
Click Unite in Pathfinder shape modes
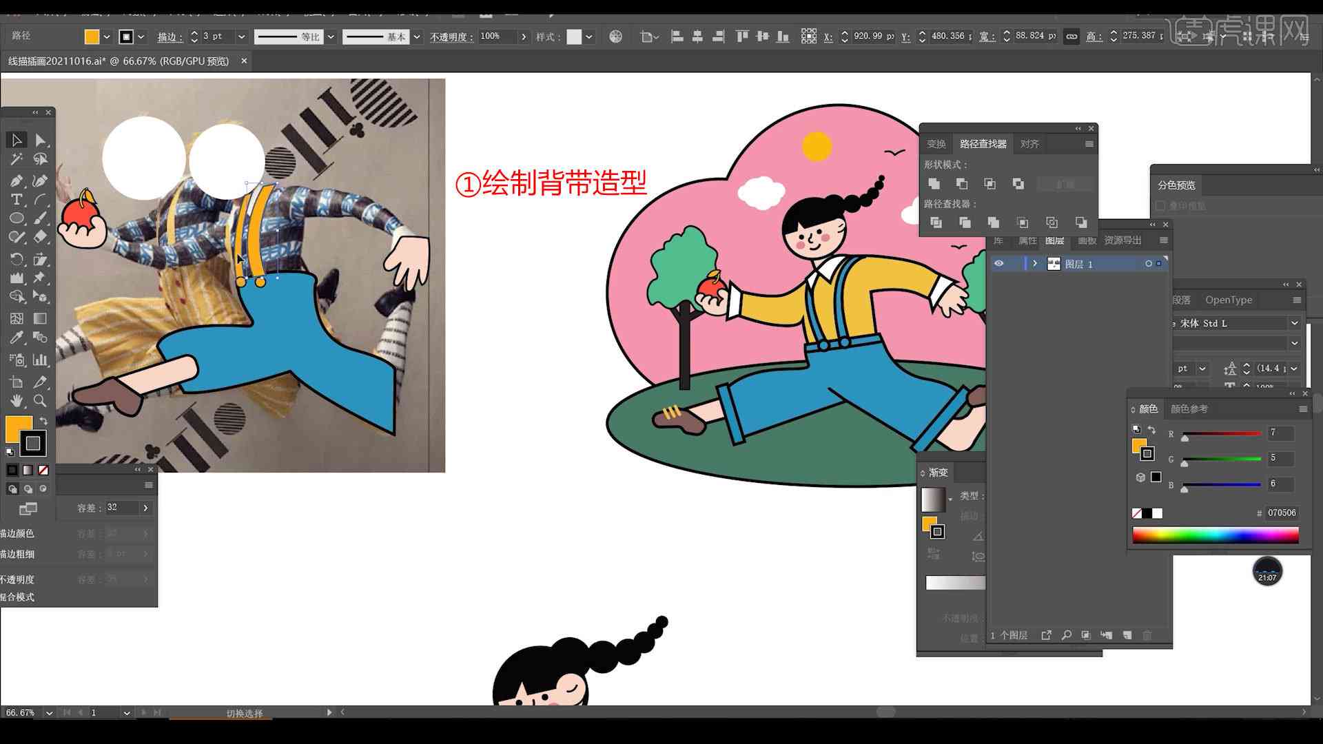[x=934, y=184]
